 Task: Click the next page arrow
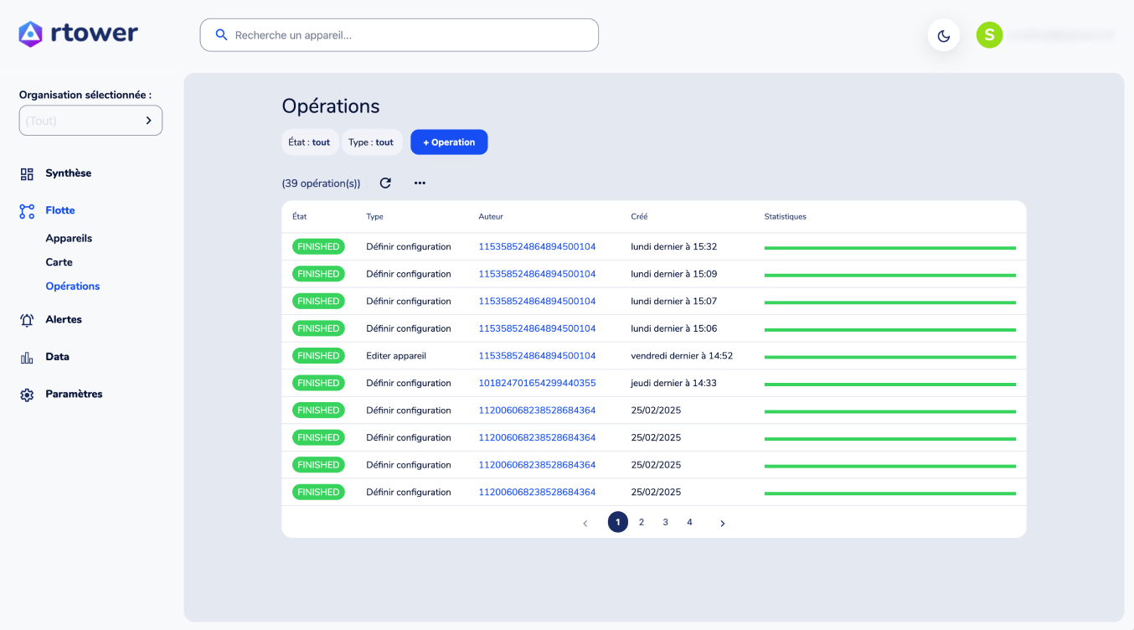pos(722,523)
